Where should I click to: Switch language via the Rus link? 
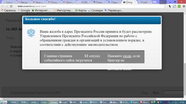[x=156, y=93]
